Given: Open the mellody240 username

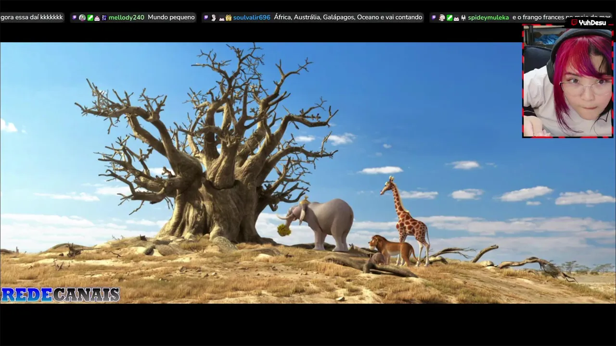Looking at the screenshot, I should (127, 17).
